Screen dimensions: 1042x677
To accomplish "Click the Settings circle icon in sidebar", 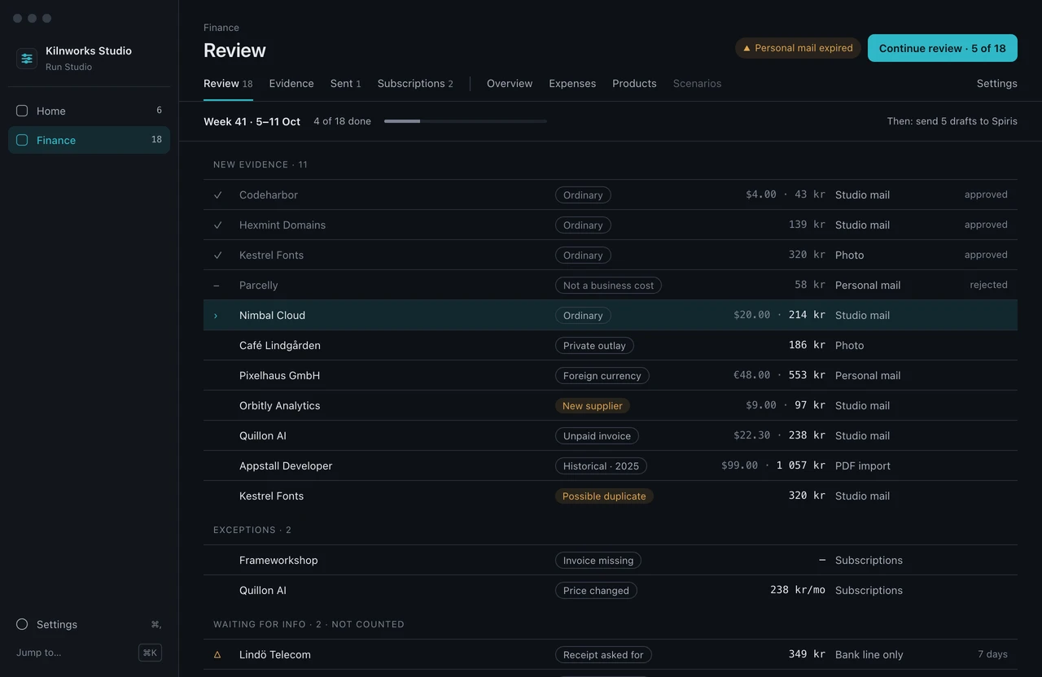I will pos(22,624).
